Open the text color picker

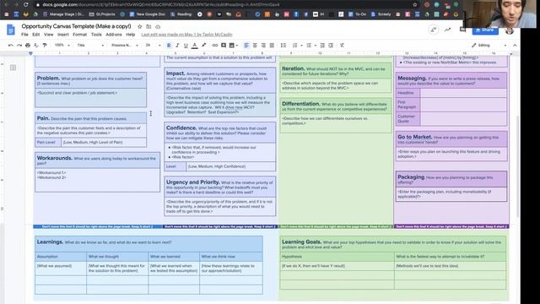195,45
